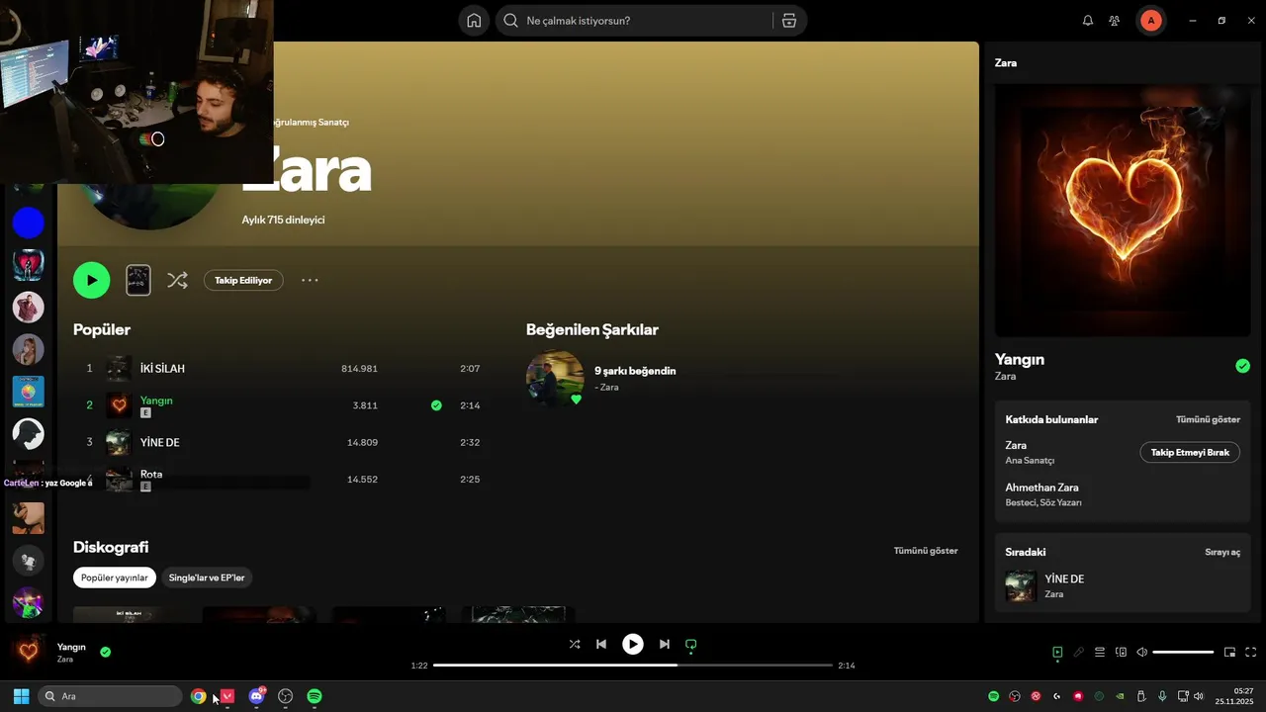Toggle the repeat button in player controls
The width and height of the screenshot is (1266, 712).
[x=691, y=644]
